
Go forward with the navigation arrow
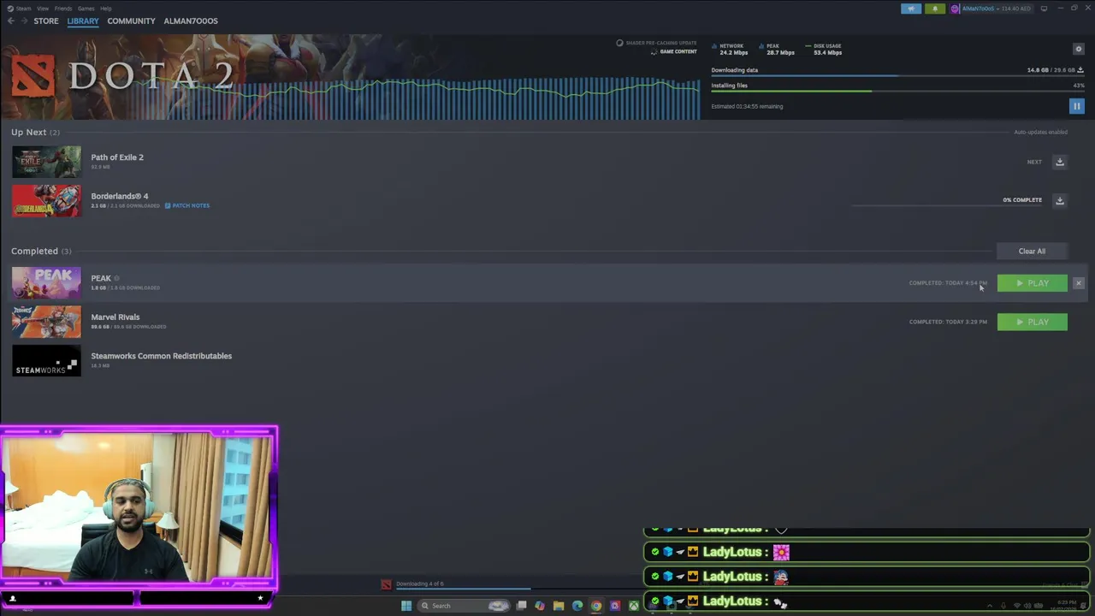[23, 21]
